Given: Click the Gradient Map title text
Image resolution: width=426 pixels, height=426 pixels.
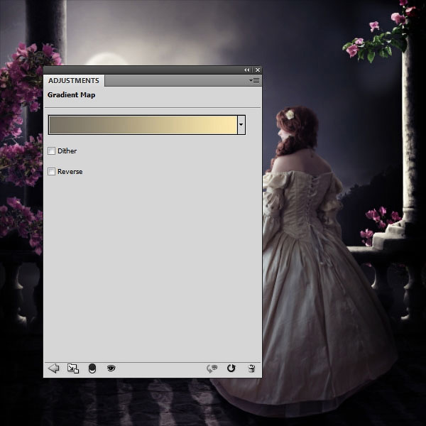Looking at the screenshot, I should (x=71, y=95).
